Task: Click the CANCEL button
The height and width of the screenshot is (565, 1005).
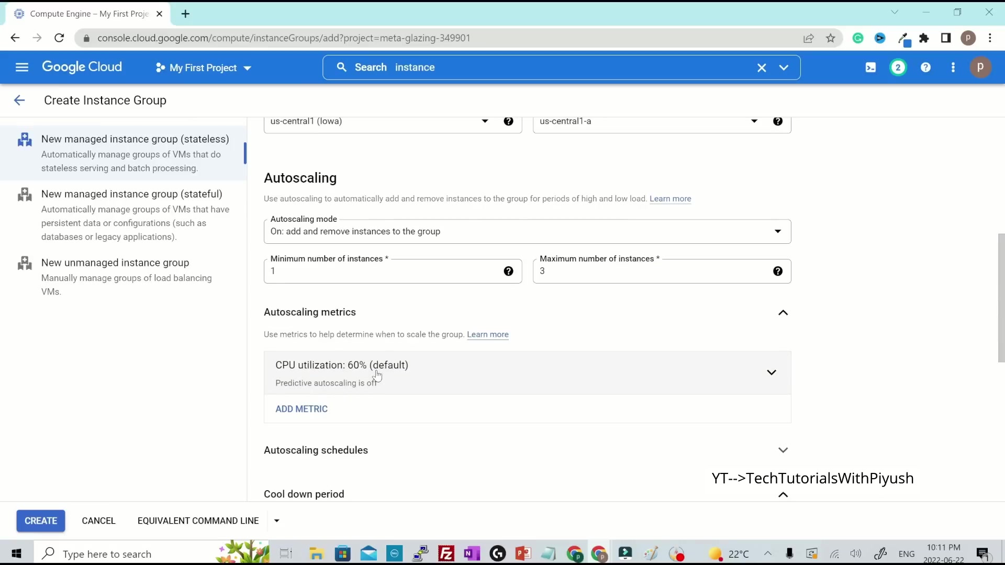Action: (x=98, y=521)
